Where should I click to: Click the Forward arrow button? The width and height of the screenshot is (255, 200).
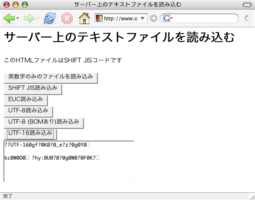(x=30, y=18)
